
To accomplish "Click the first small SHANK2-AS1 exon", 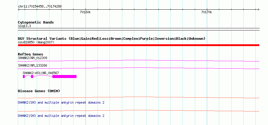I will pyautogui.click(x=24, y=77).
